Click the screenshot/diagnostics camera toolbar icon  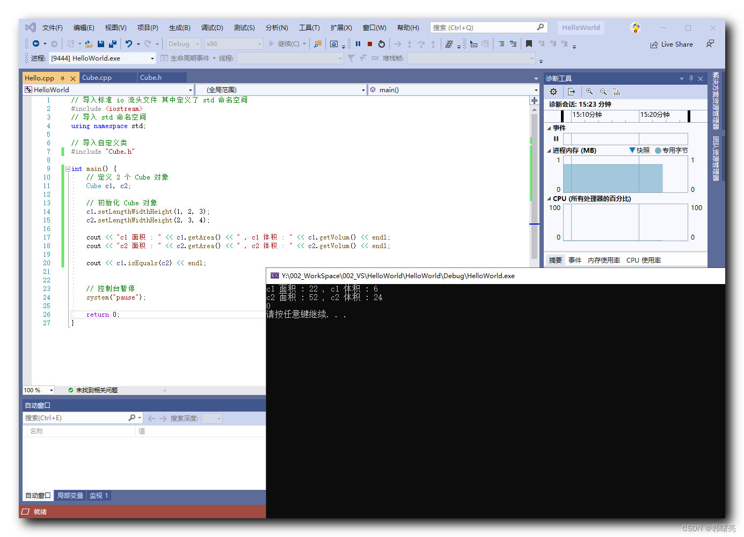[x=334, y=44]
